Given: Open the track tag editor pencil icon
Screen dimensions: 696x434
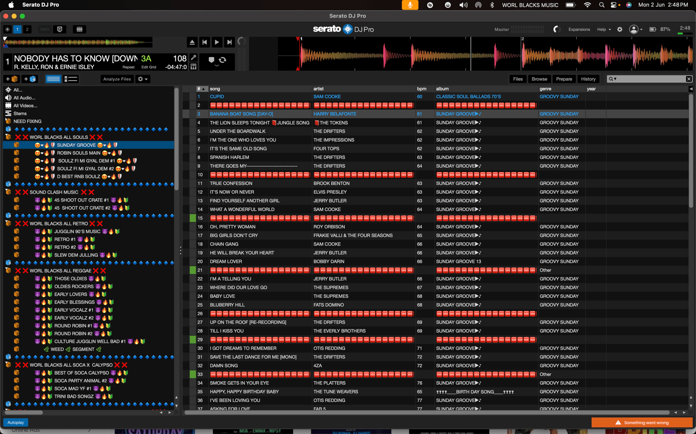Looking at the screenshot, I should 193,58.
